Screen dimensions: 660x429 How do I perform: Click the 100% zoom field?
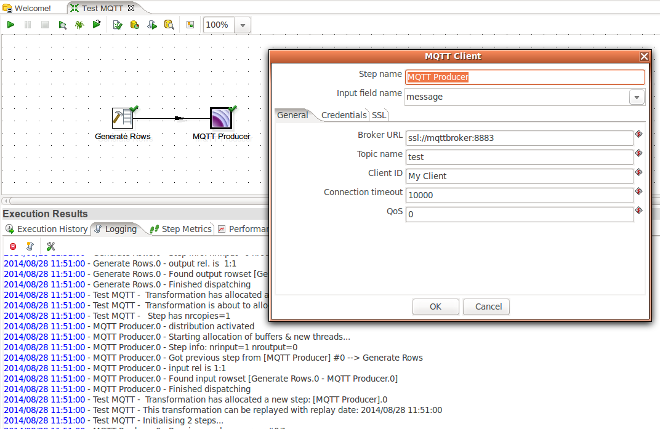click(219, 25)
